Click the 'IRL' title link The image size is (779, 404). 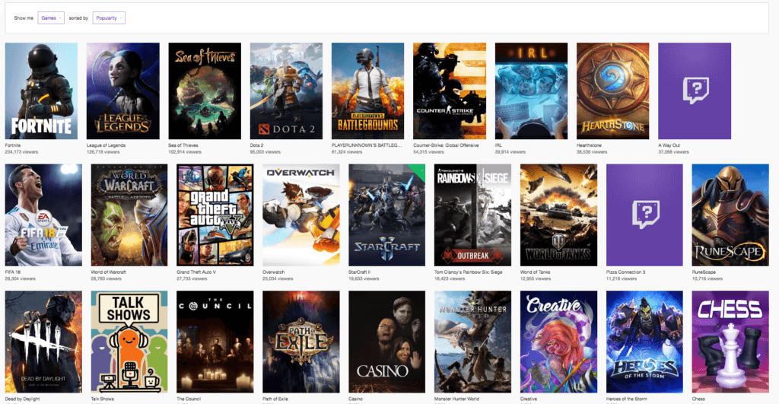pos(498,145)
